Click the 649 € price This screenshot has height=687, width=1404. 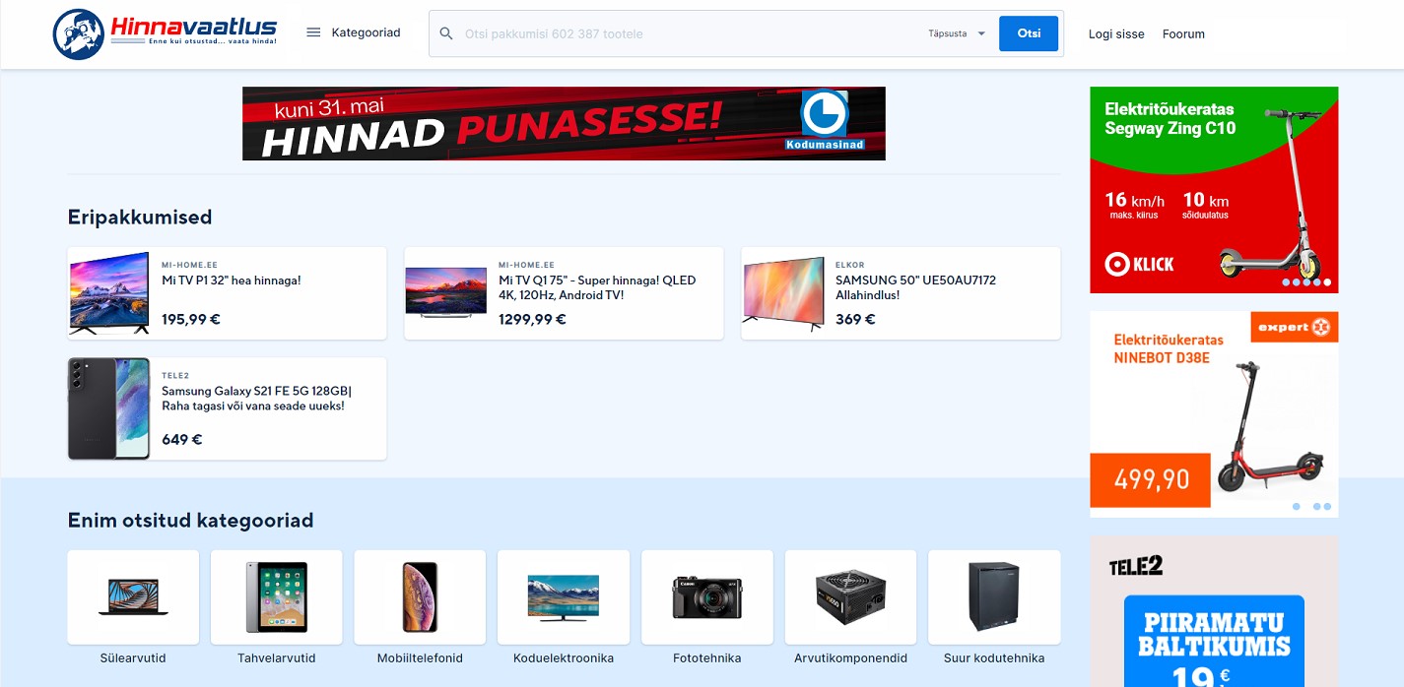click(x=182, y=439)
